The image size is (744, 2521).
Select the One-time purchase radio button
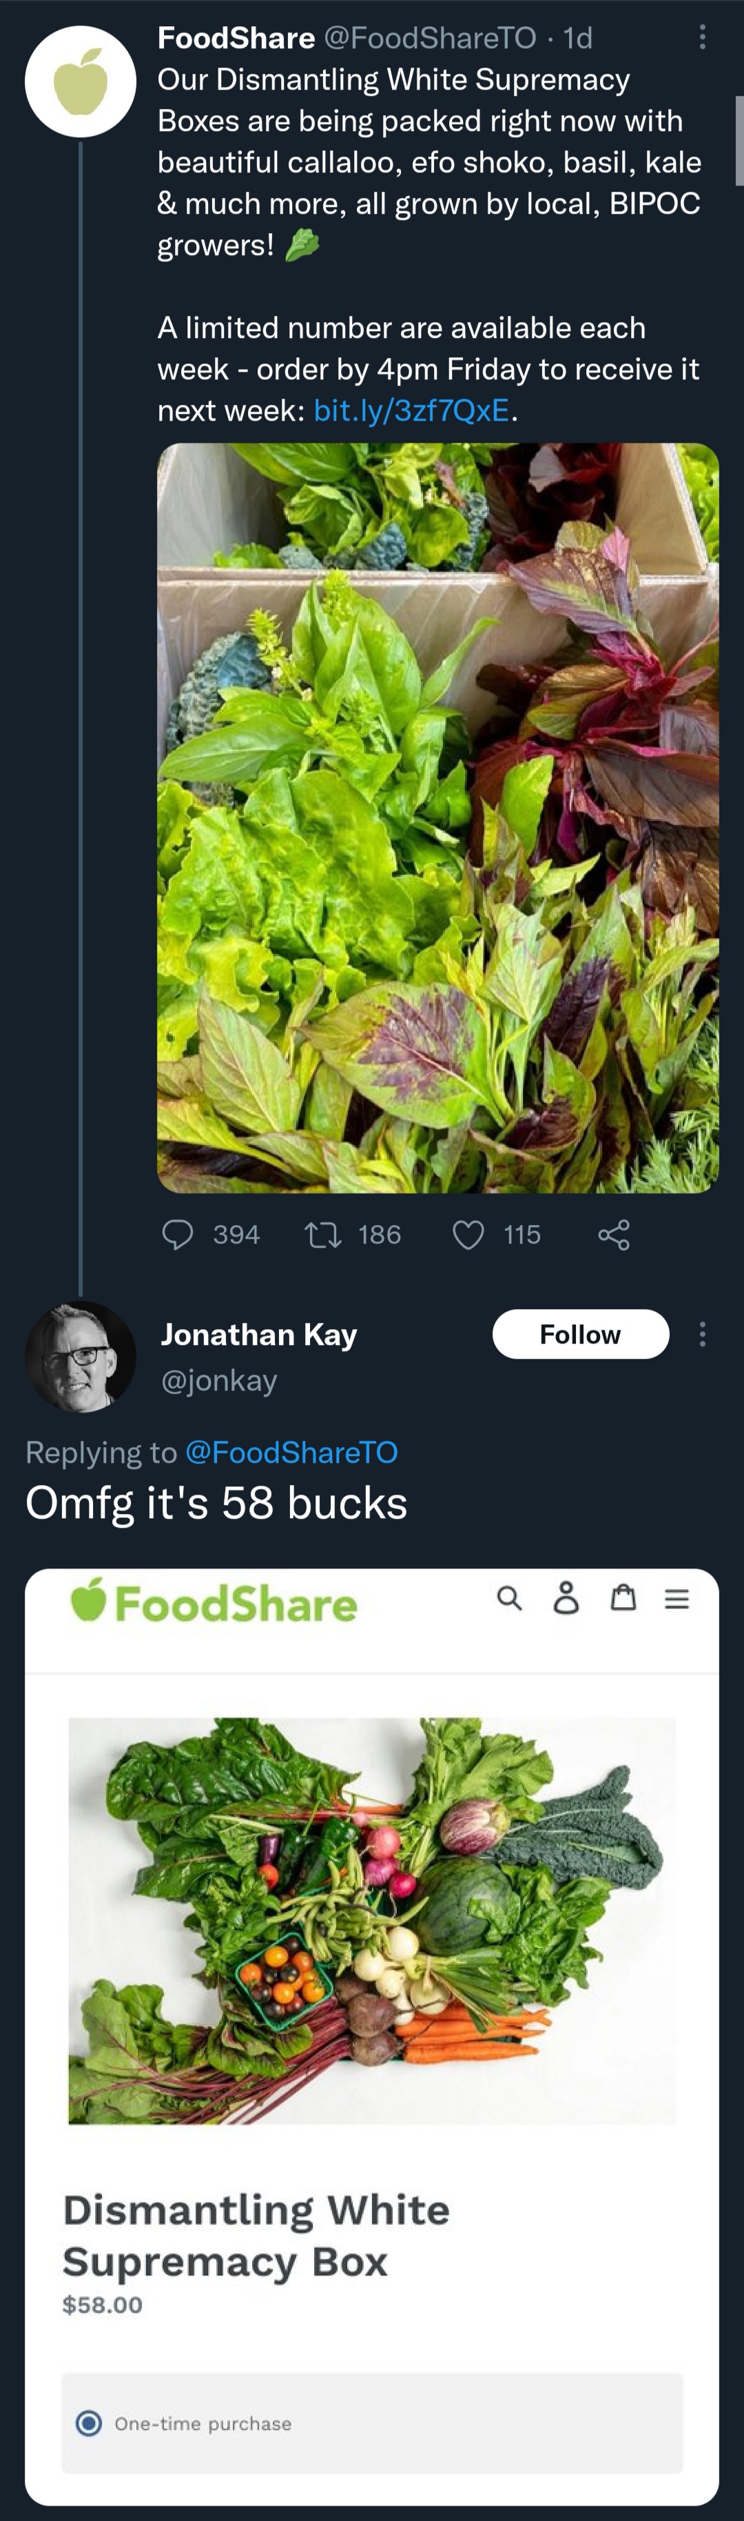coord(89,2422)
